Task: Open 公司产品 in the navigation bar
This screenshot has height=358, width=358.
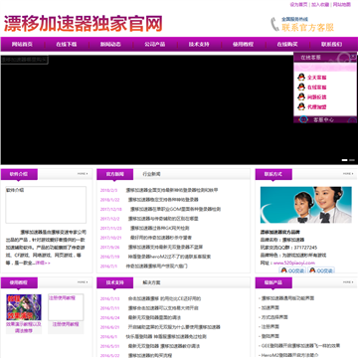Action: click(x=155, y=44)
